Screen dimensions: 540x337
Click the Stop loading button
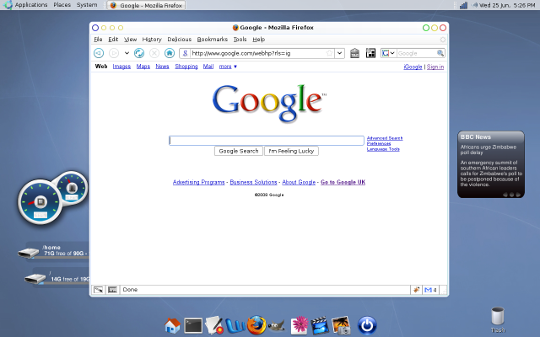(x=154, y=53)
